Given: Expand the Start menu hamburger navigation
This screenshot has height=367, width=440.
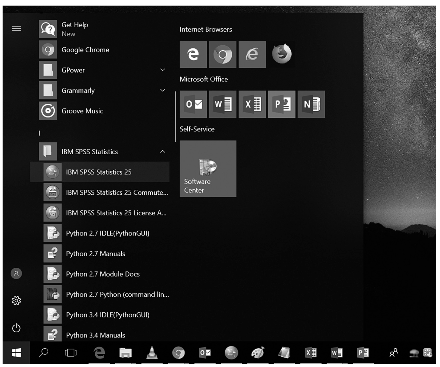Looking at the screenshot, I should pos(16,28).
